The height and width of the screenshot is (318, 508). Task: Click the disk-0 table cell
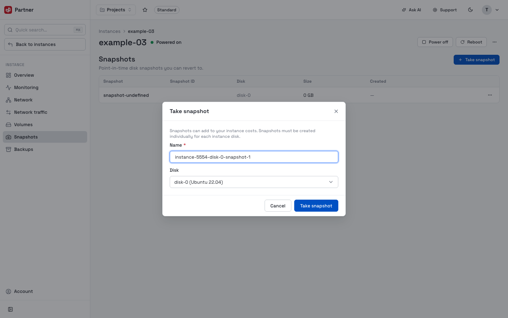pos(243,95)
